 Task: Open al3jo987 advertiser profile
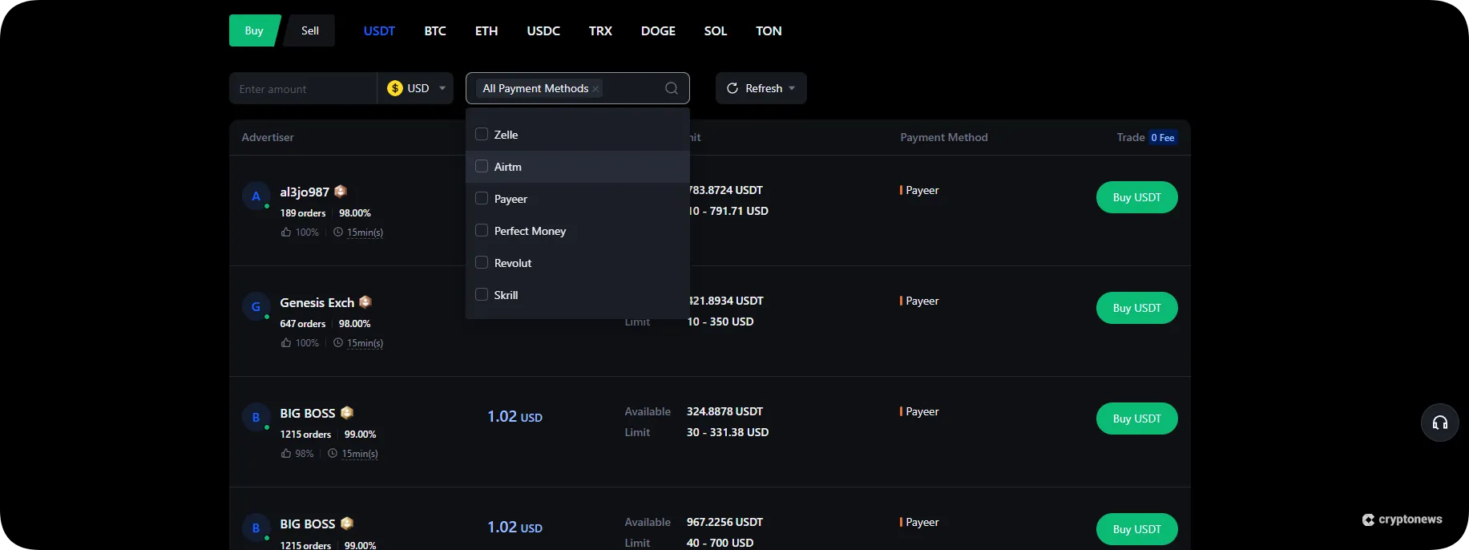305,192
